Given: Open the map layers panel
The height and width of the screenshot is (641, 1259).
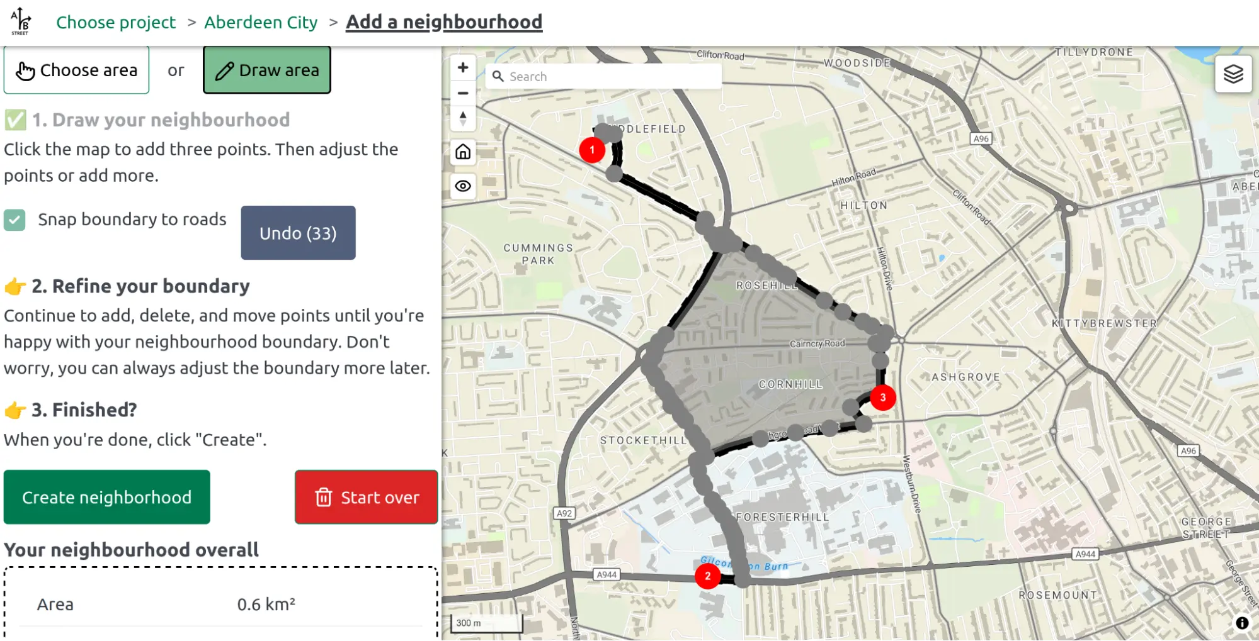Looking at the screenshot, I should pos(1233,74).
